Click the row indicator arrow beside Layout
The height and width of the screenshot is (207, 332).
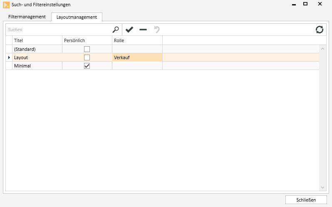9,57
